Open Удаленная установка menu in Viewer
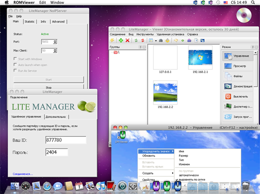This screenshot has width=260, height=194. click(170, 34)
